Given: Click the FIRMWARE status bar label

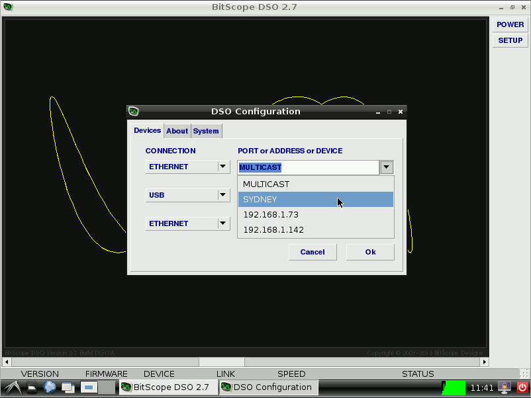Looking at the screenshot, I should point(107,374).
